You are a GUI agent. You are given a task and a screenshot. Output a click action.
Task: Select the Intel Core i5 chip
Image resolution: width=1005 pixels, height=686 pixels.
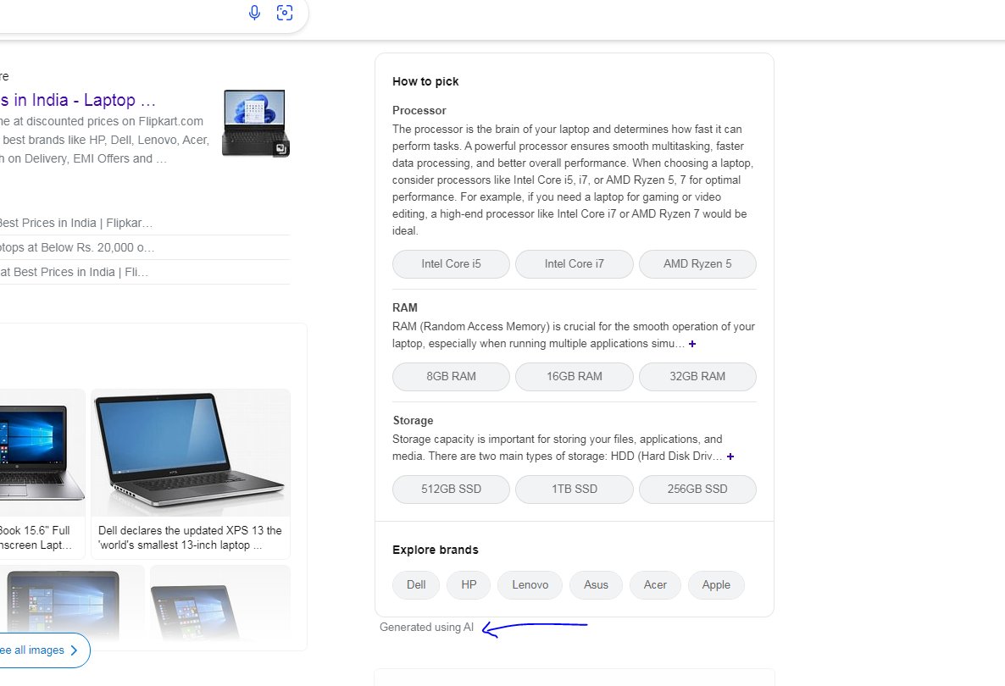tap(451, 263)
